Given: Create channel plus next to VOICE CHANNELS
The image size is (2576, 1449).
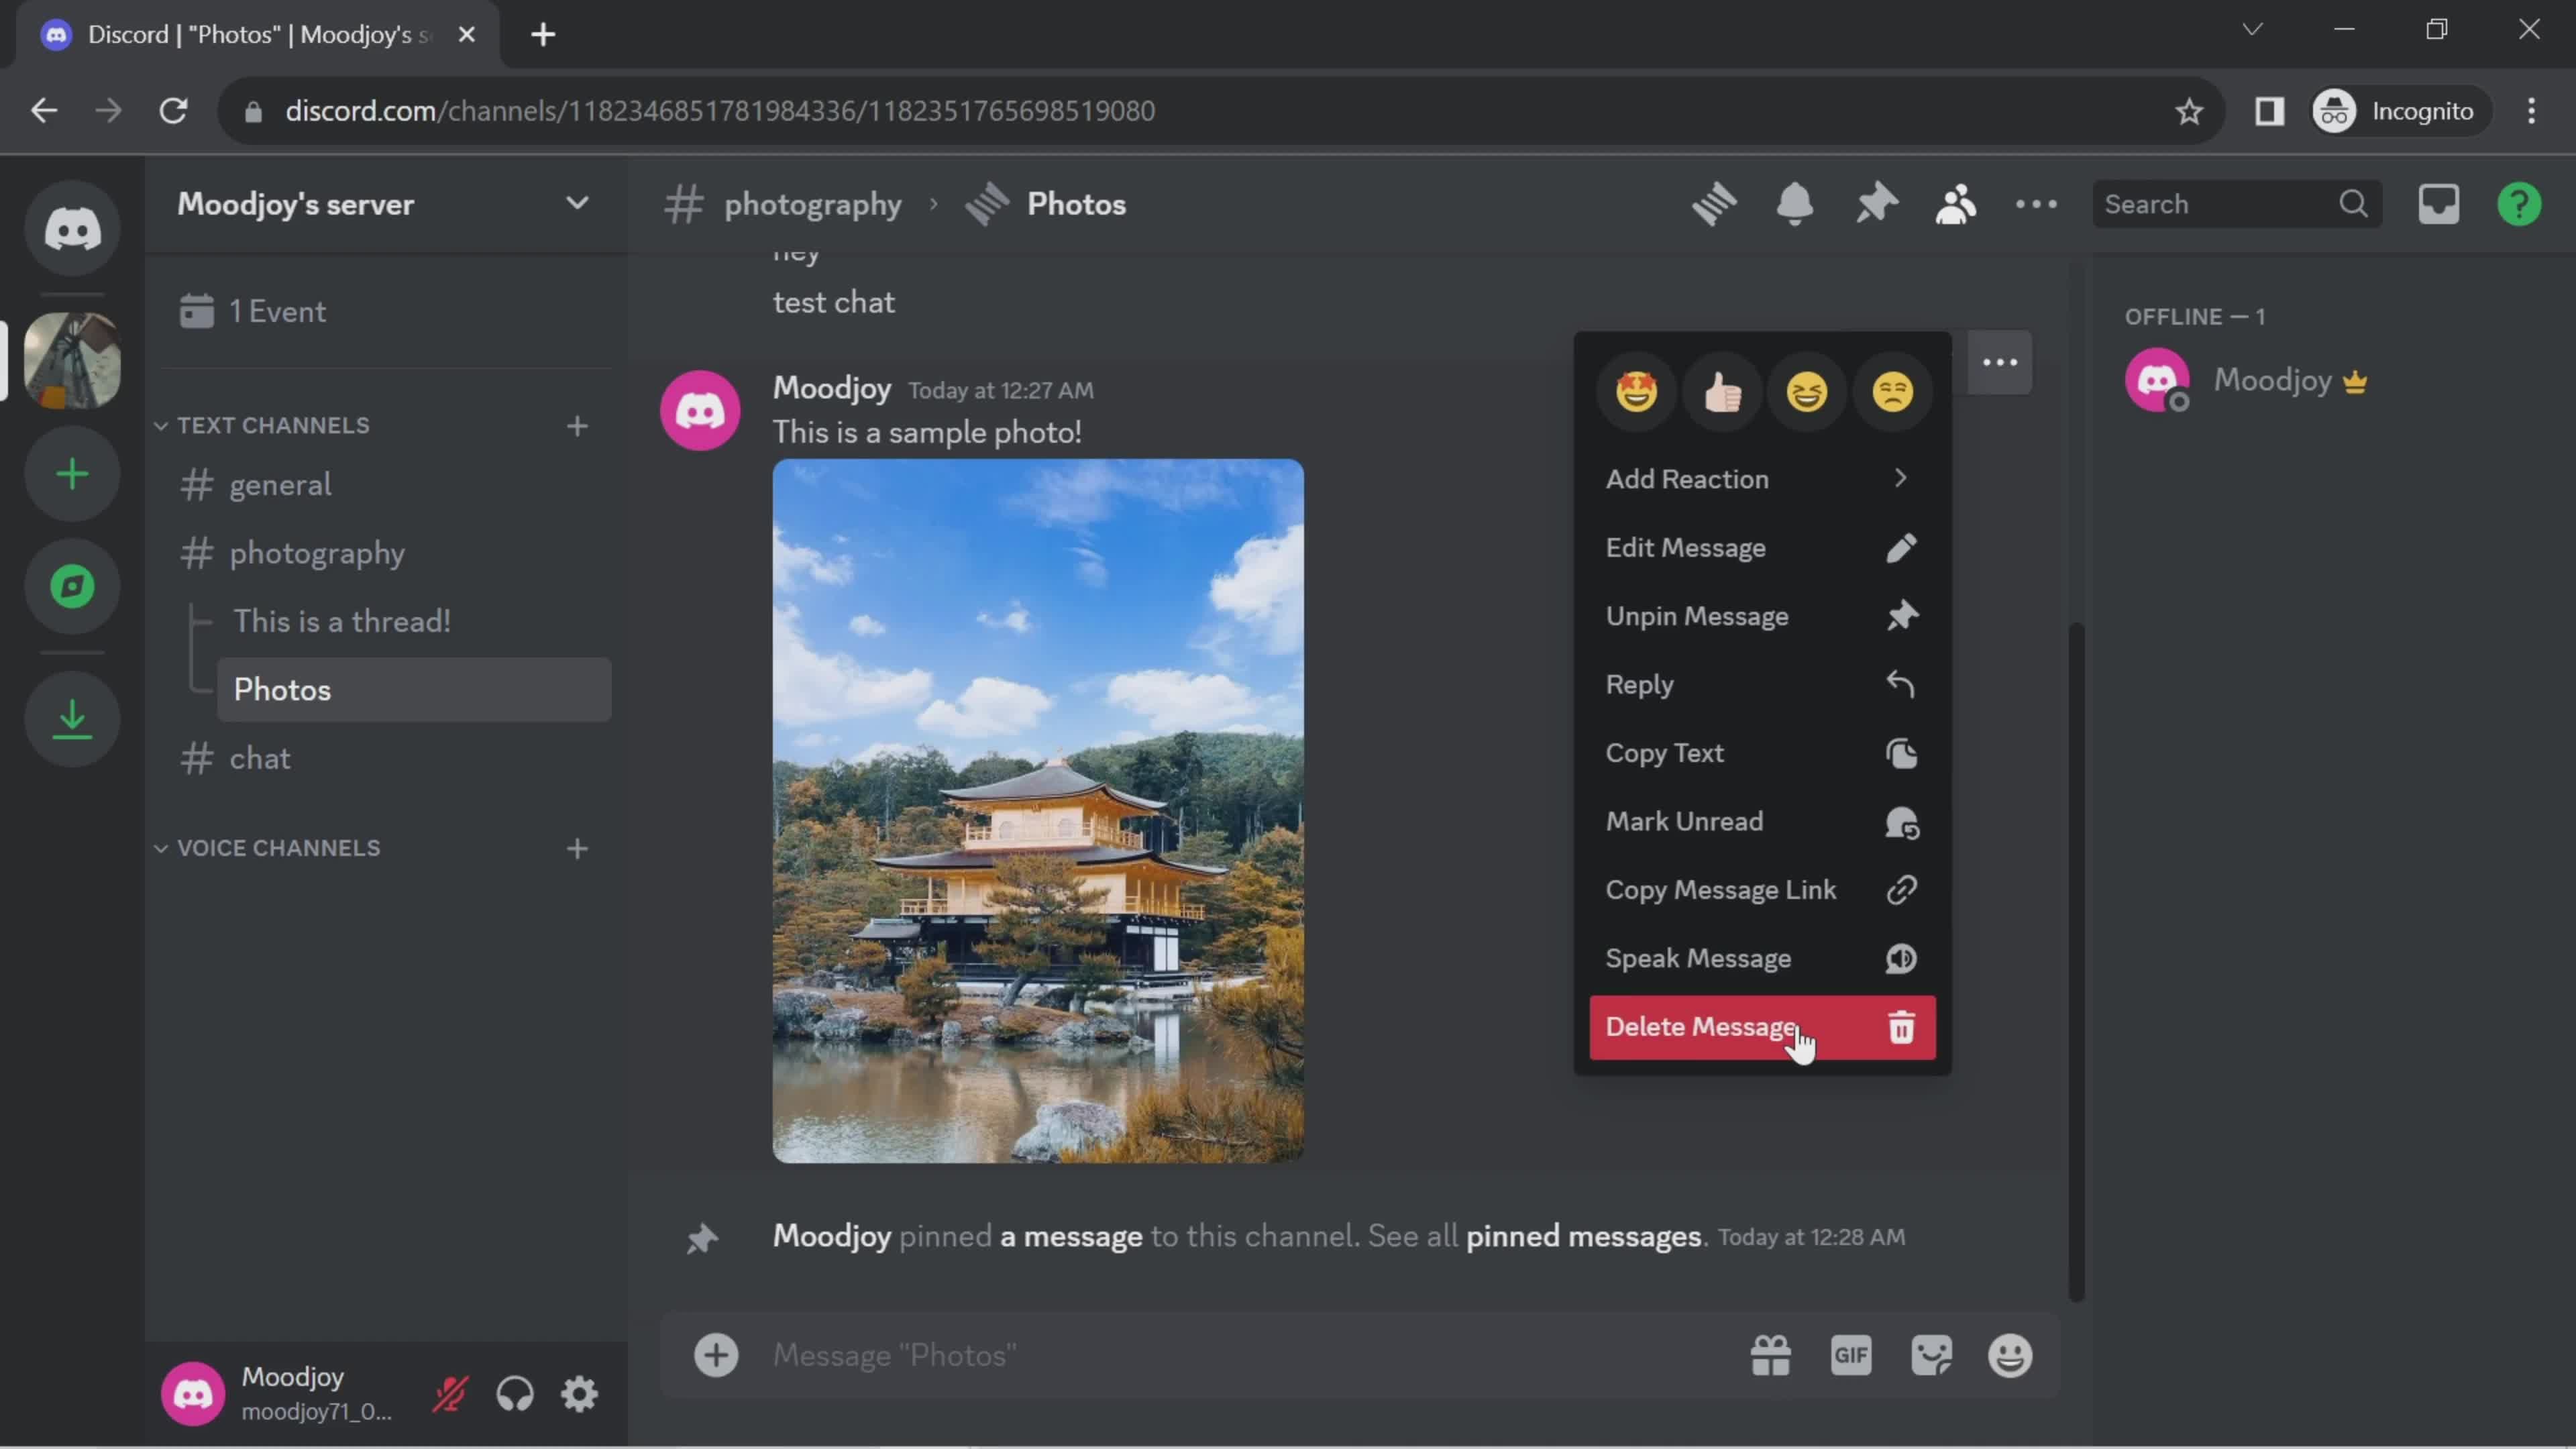Looking at the screenshot, I should [577, 849].
